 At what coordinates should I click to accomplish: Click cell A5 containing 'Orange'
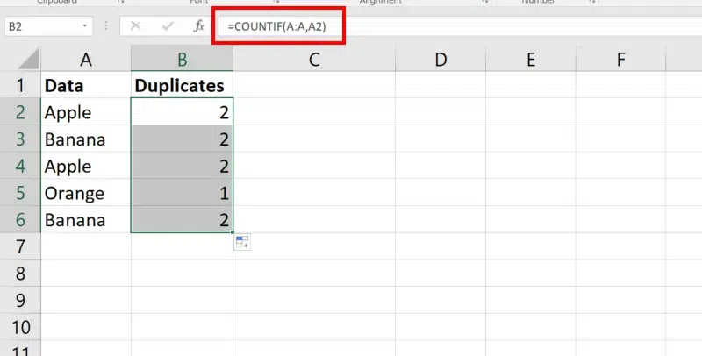(x=86, y=192)
